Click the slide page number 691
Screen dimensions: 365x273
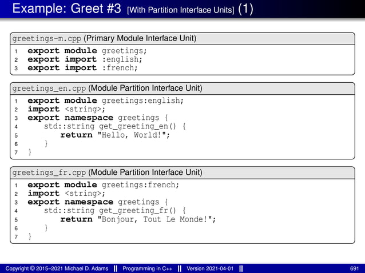tap(355, 268)
